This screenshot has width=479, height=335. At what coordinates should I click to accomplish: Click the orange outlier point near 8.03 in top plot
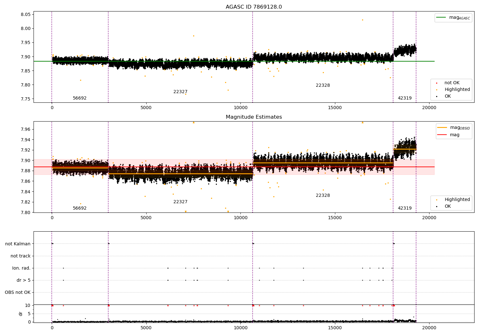[x=362, y=20]
